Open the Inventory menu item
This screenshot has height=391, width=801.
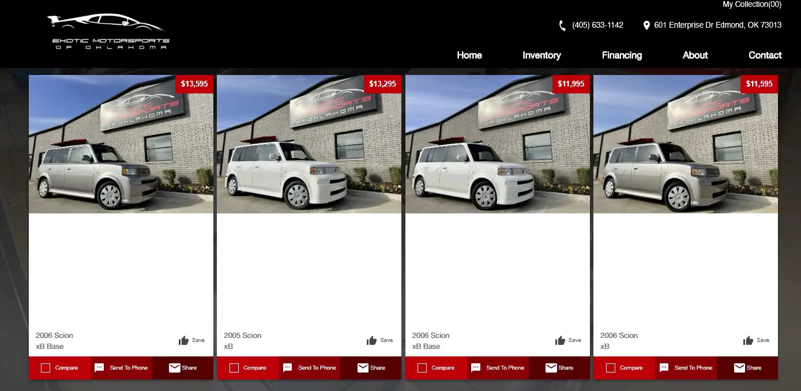click(x=541, y=55)
